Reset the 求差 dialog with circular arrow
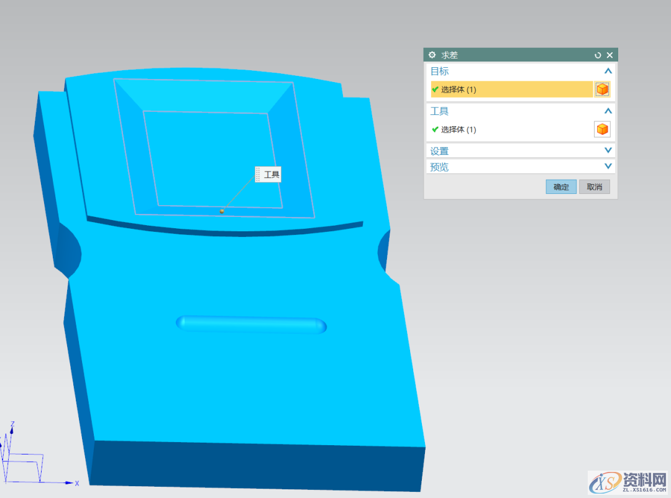671x498 pixels. (x=598, y=55)
